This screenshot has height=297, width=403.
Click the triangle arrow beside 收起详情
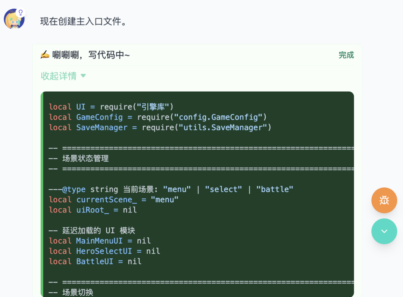click(83, 76)
